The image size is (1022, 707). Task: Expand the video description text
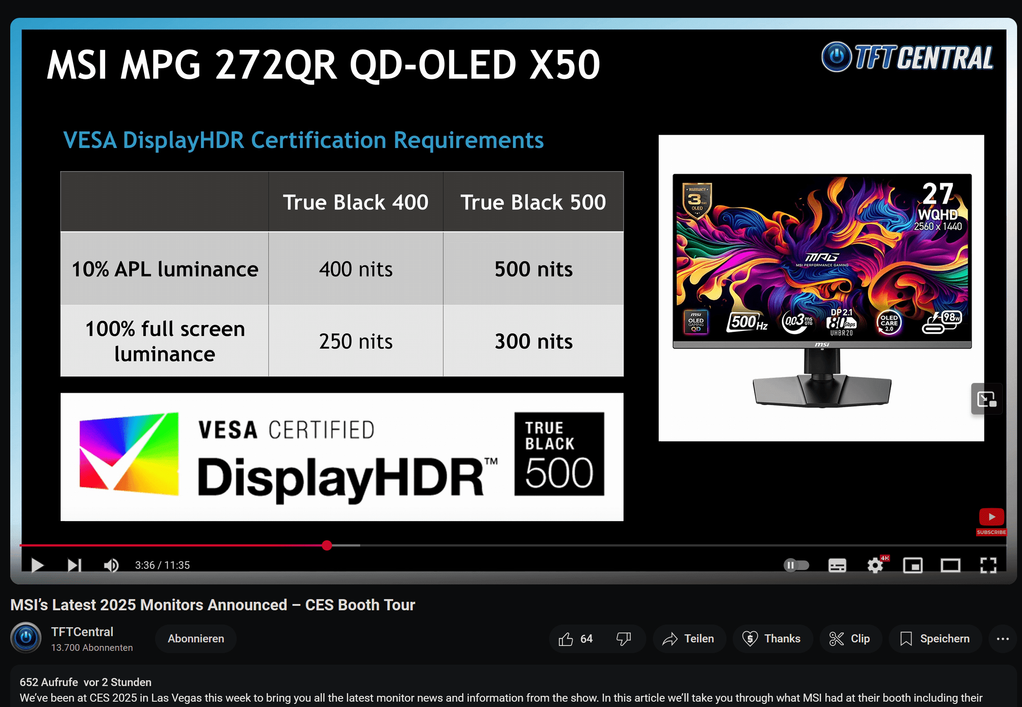click(501, 698)
